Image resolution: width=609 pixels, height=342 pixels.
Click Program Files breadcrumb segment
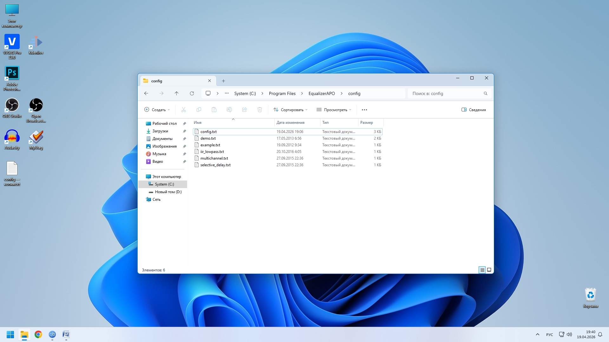[282, 93]
